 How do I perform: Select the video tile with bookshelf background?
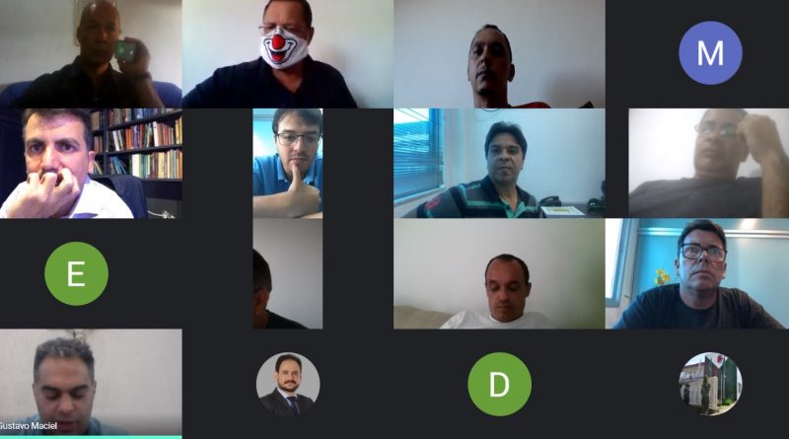coord(91,164)
